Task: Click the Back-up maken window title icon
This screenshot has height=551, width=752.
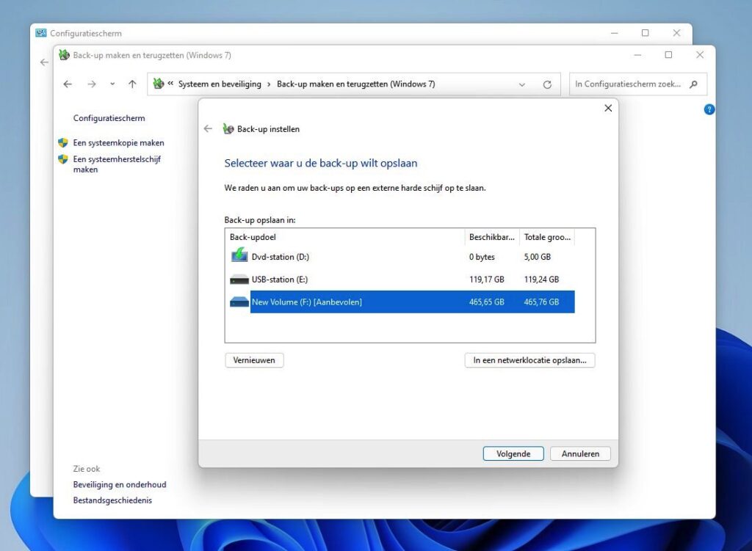Action: pos(64,55)
